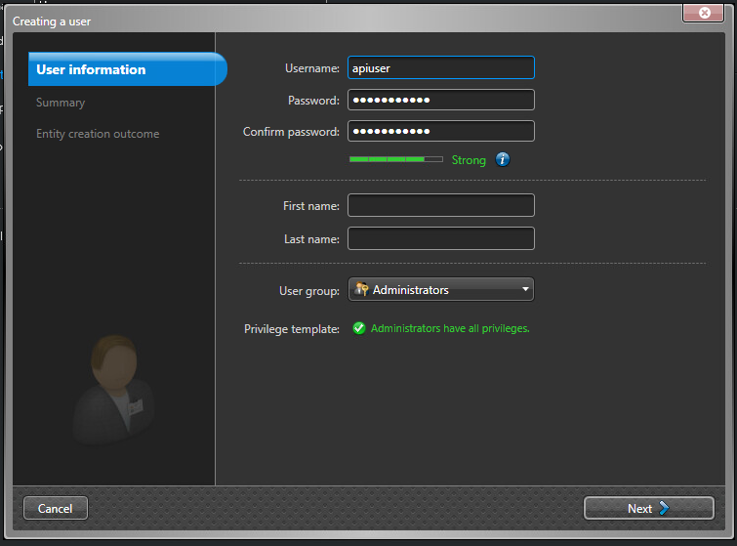Focus the Password input field

[x=441, y=100]
